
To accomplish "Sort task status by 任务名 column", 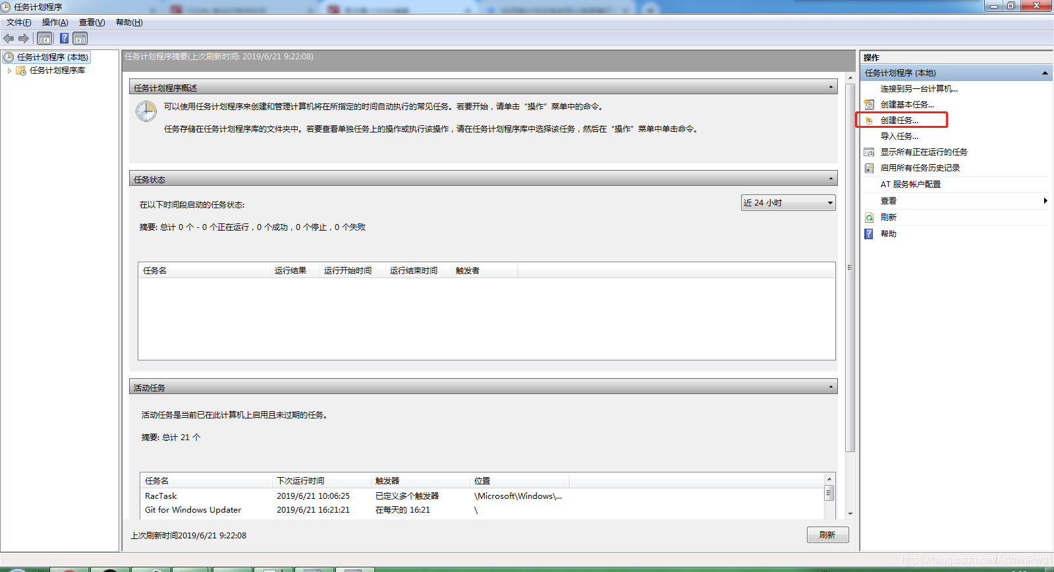I will point(205,271).
